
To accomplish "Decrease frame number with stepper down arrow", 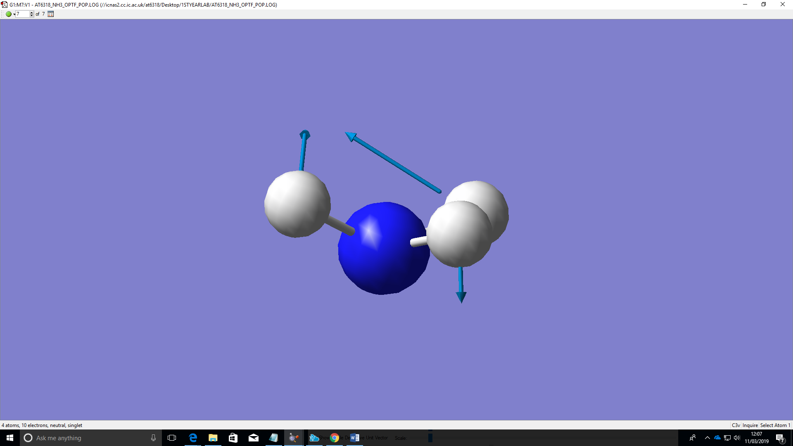I will click(31, 16).
